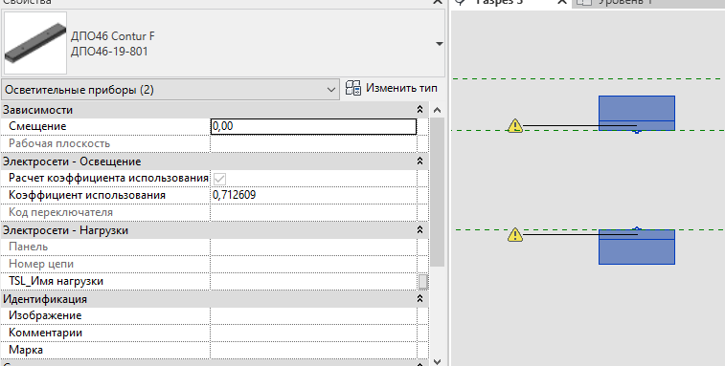This screenshot has height=366, width=725.
Task: Close the Свойства properties palette
Action: [437, 2]
